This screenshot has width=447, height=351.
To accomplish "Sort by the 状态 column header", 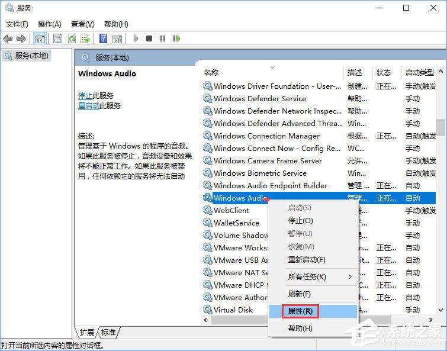I will coord(387,72).
